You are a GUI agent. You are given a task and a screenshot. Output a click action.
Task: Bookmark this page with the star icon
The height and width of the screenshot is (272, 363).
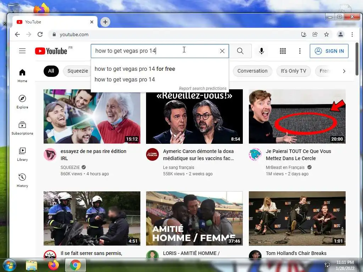click(x=326, y=34)
